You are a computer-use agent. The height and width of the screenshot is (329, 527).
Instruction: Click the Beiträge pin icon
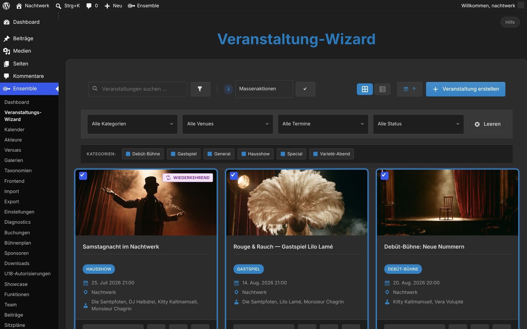tap(7, 38)
